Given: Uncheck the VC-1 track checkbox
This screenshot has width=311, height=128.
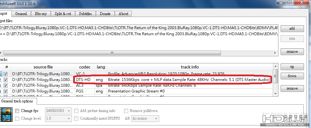Looking at the screenshot, I should pos(6,74).
